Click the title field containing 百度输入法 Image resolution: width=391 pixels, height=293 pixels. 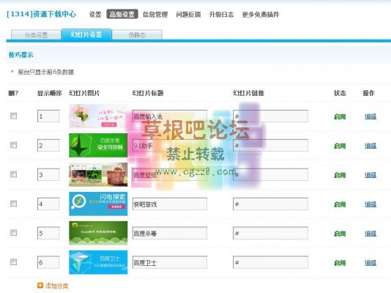point(170,116)
